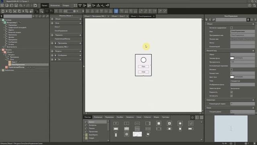
Task: Select the Контролы palette category
Action: 93,125
